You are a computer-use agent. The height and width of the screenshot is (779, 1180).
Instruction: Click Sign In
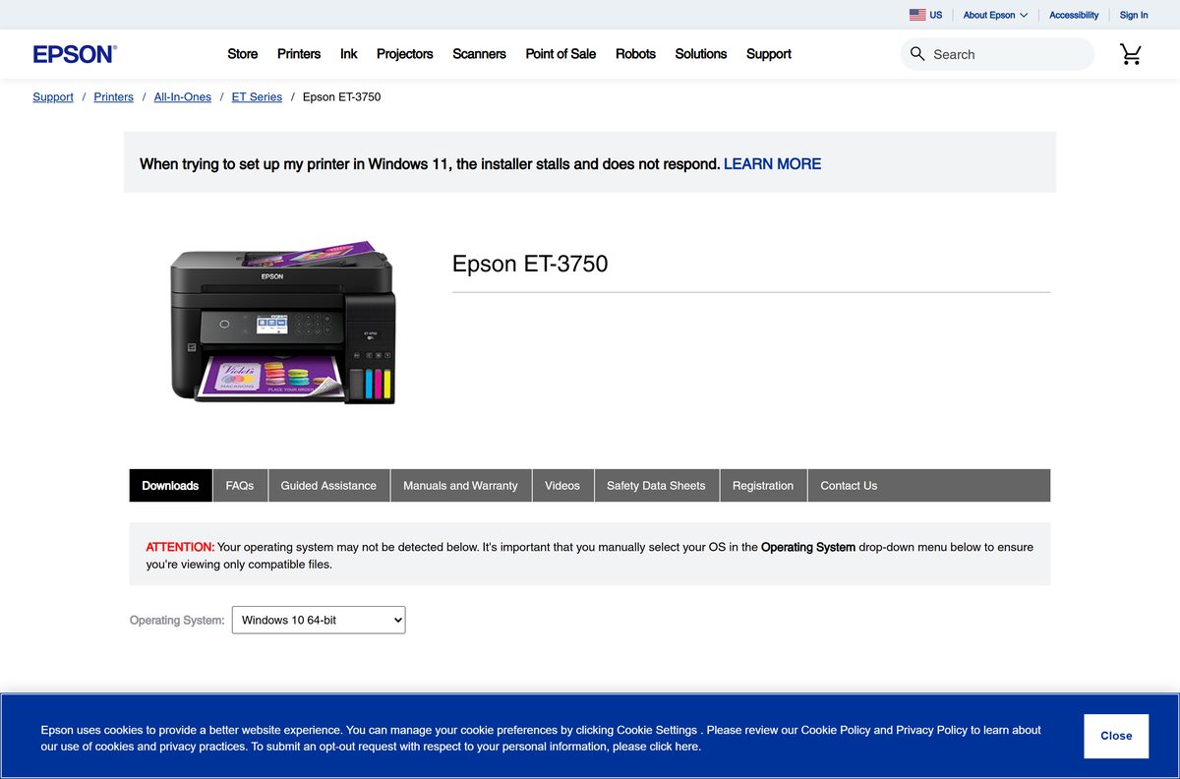pyautogui.click(x=1134, y=15)
